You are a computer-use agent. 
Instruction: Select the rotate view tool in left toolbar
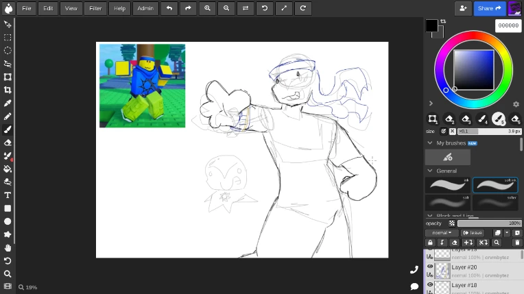[x=8, y=260]
